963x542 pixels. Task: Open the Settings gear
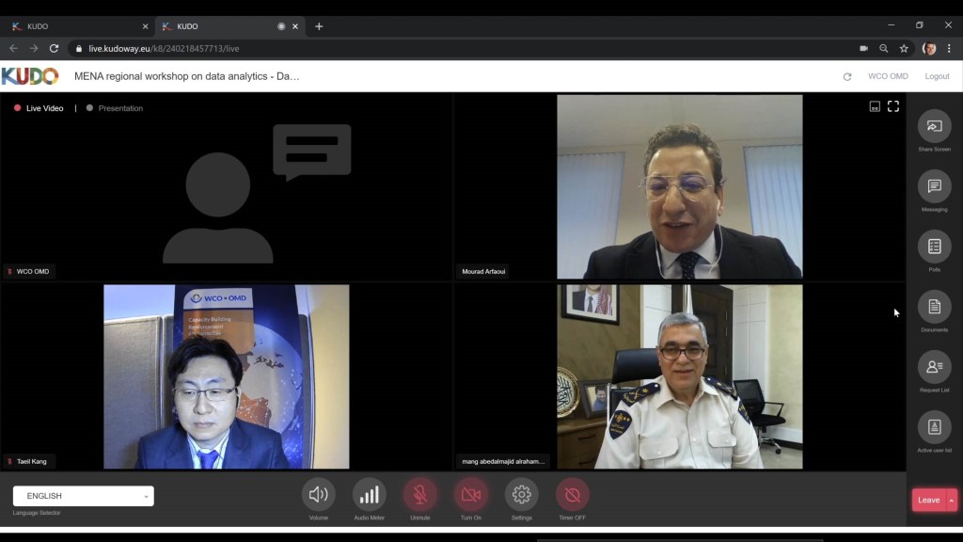(x=521, y=494)
